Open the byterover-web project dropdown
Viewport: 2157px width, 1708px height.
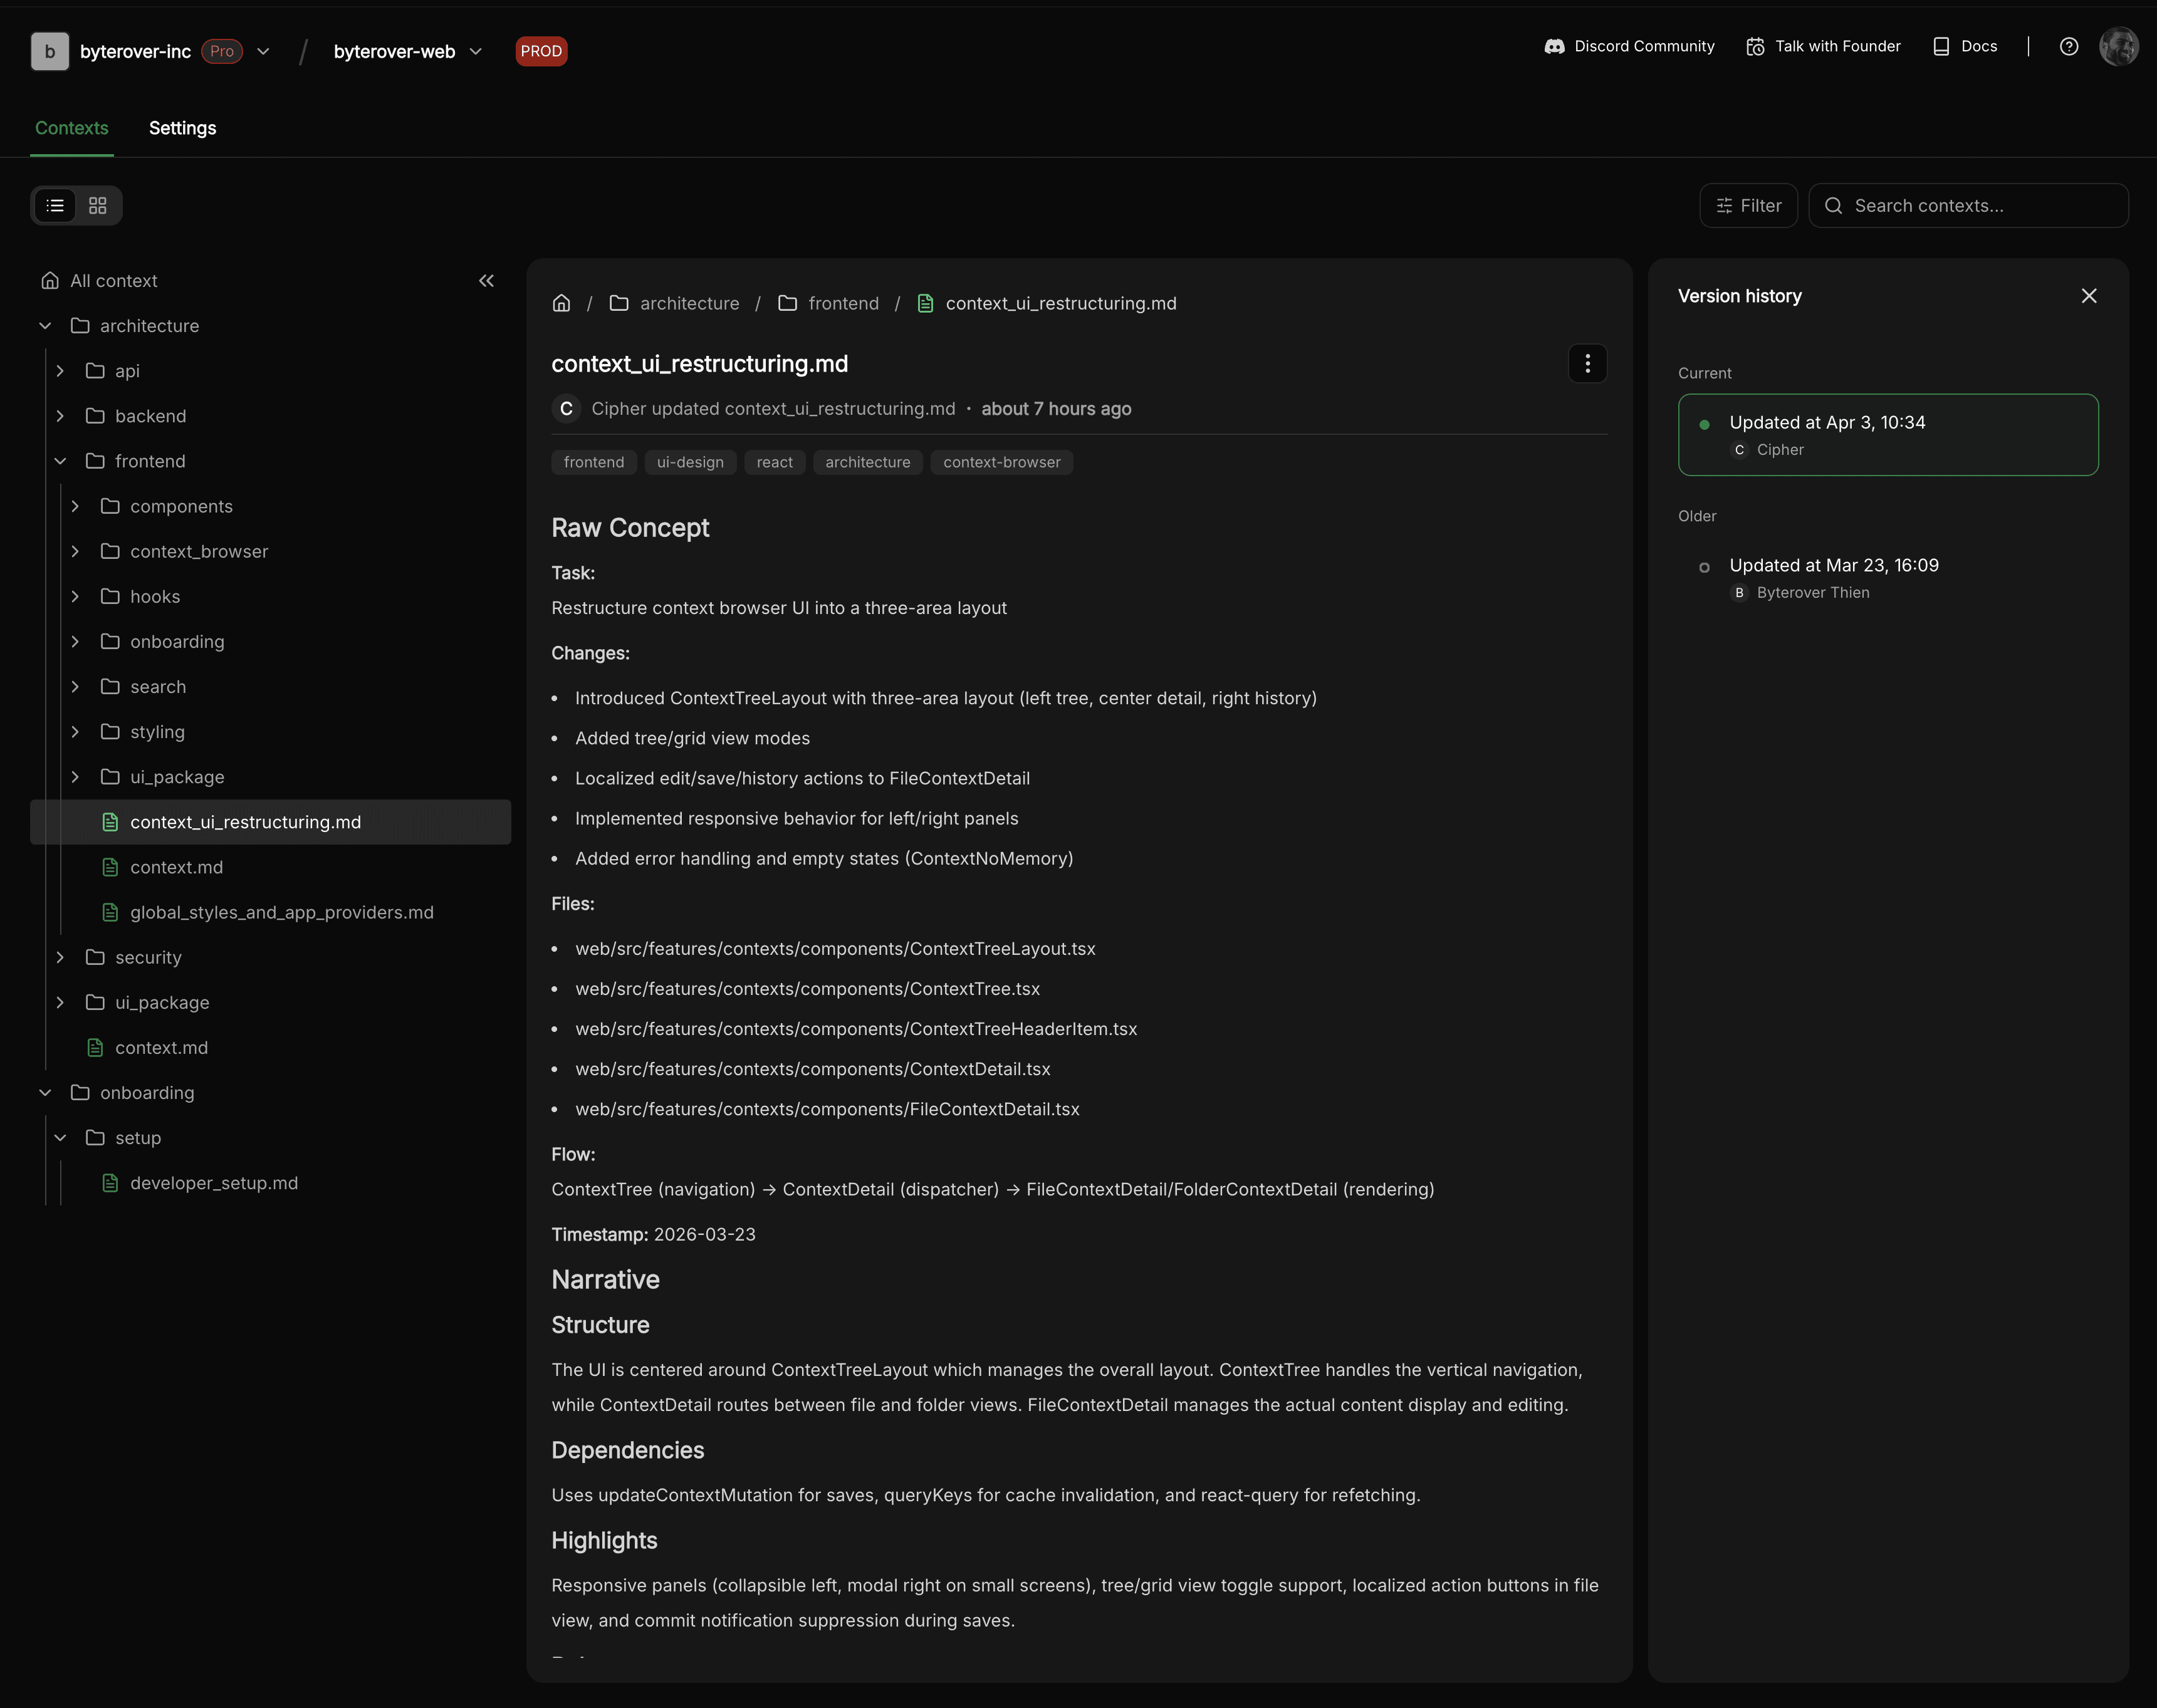pos(475,51)
